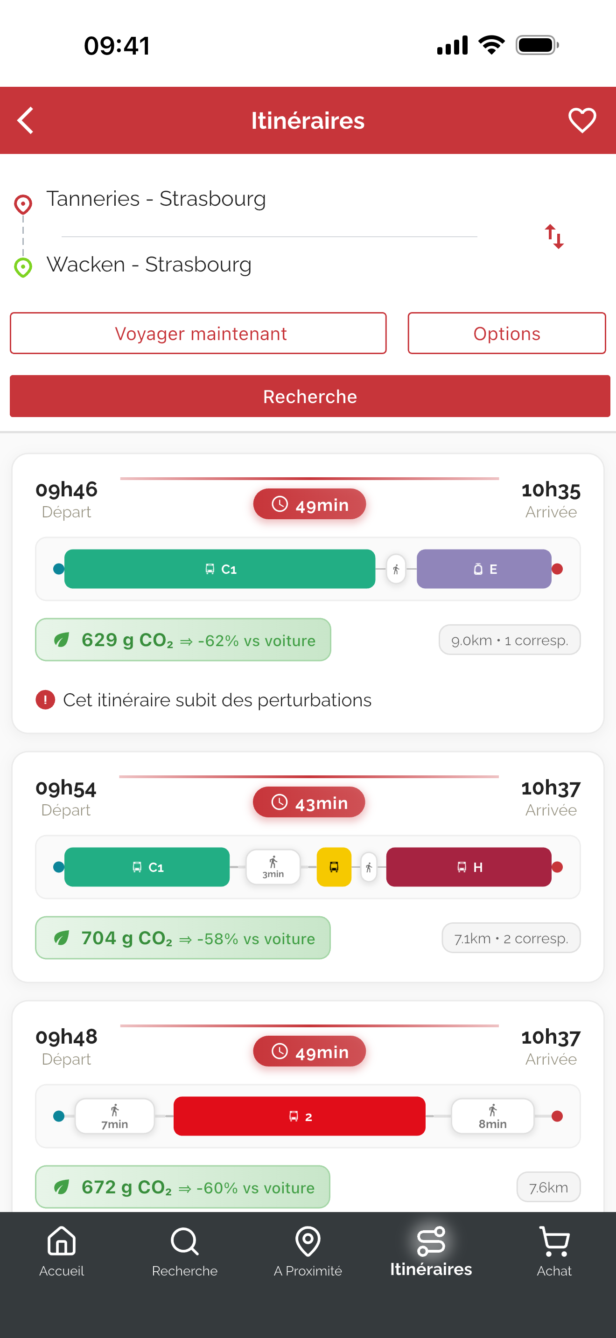Expand the 09h54 itinerary with 43min duration
616x1338 pixels.
point(308,866)
